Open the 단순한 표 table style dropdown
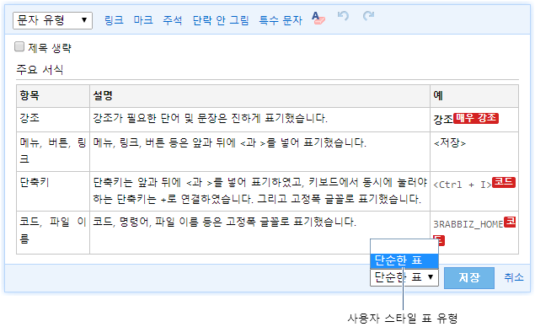 pyautogui.click(x=404, y=277)
